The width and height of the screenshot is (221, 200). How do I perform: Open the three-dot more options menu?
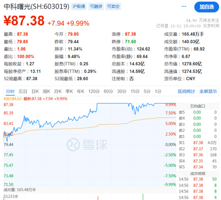coord(184,6)
